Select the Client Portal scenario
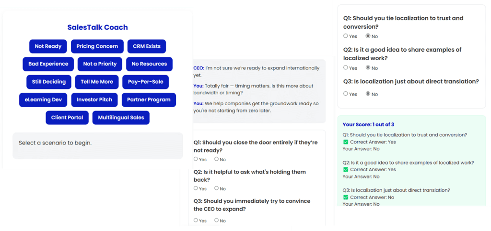This screenshot has width=491, height=231. [x=67, y=118]
